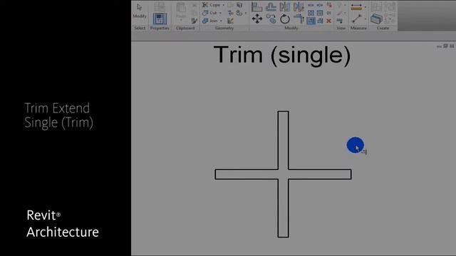Screen dimensions: 456x256
Task: Select highlighted Trim/Extend Single Element tool
Action: pos(311,21)
